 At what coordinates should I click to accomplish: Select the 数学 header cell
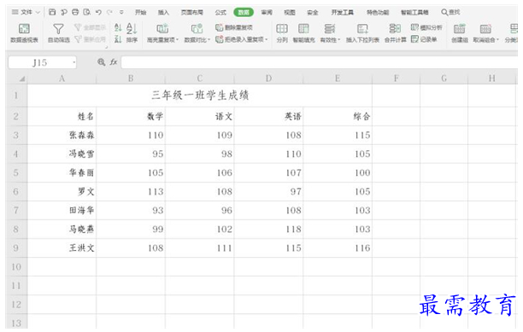click(131, 116)
